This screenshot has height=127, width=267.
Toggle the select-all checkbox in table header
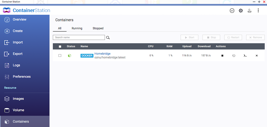click(60, 47)
